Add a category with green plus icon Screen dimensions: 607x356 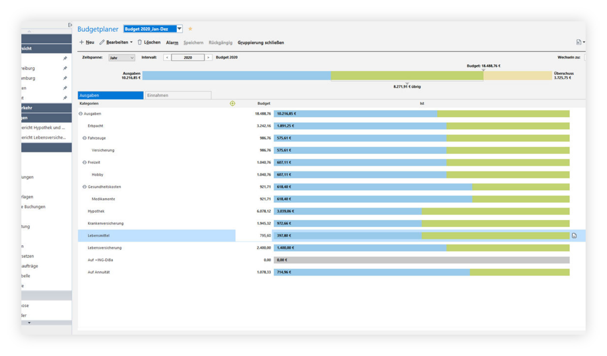click(x=232, y=104)
